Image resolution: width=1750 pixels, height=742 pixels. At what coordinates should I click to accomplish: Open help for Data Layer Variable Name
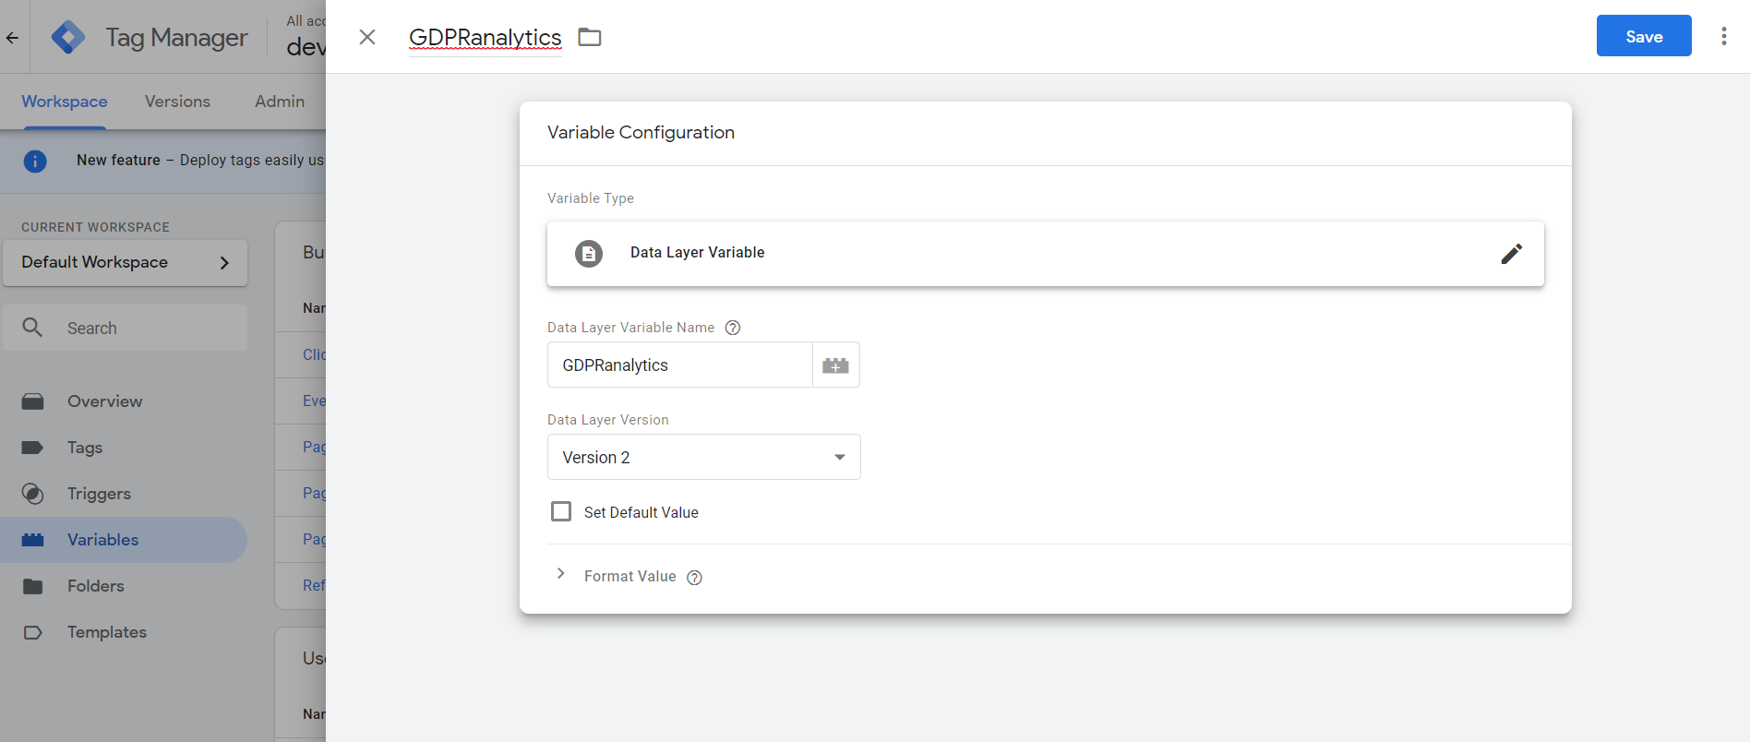coord(733,328)
